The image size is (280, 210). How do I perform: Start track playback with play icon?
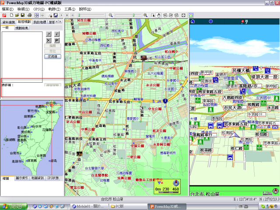(61, 15)
